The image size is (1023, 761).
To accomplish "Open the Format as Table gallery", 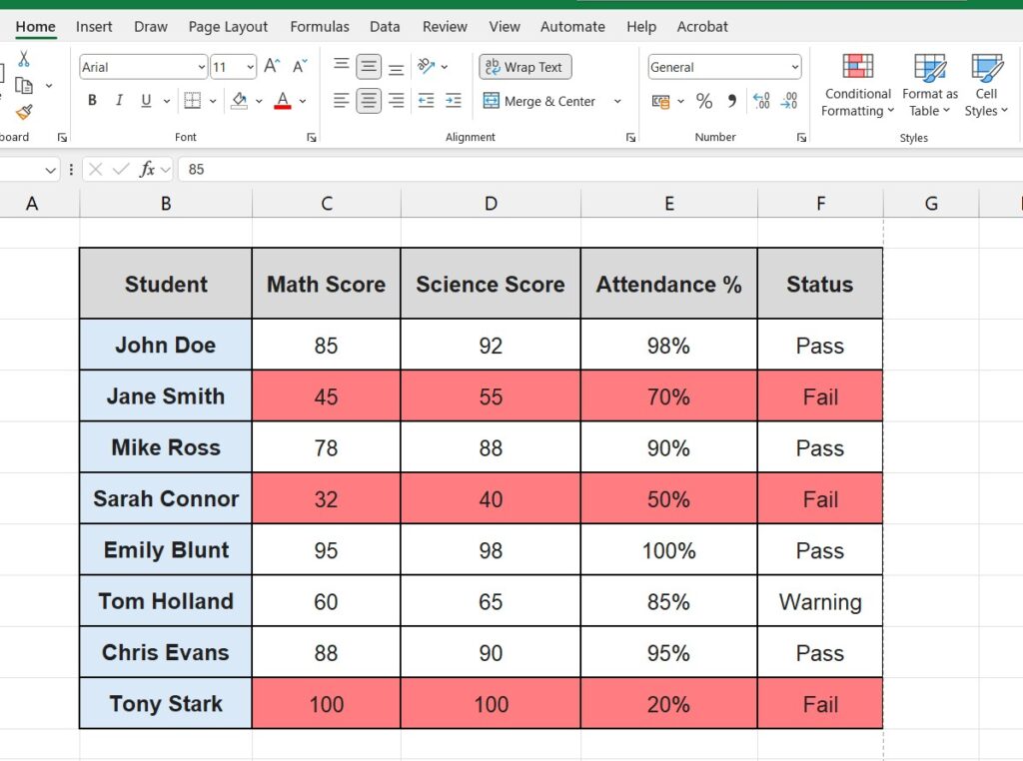I will (x=929, y=85).
